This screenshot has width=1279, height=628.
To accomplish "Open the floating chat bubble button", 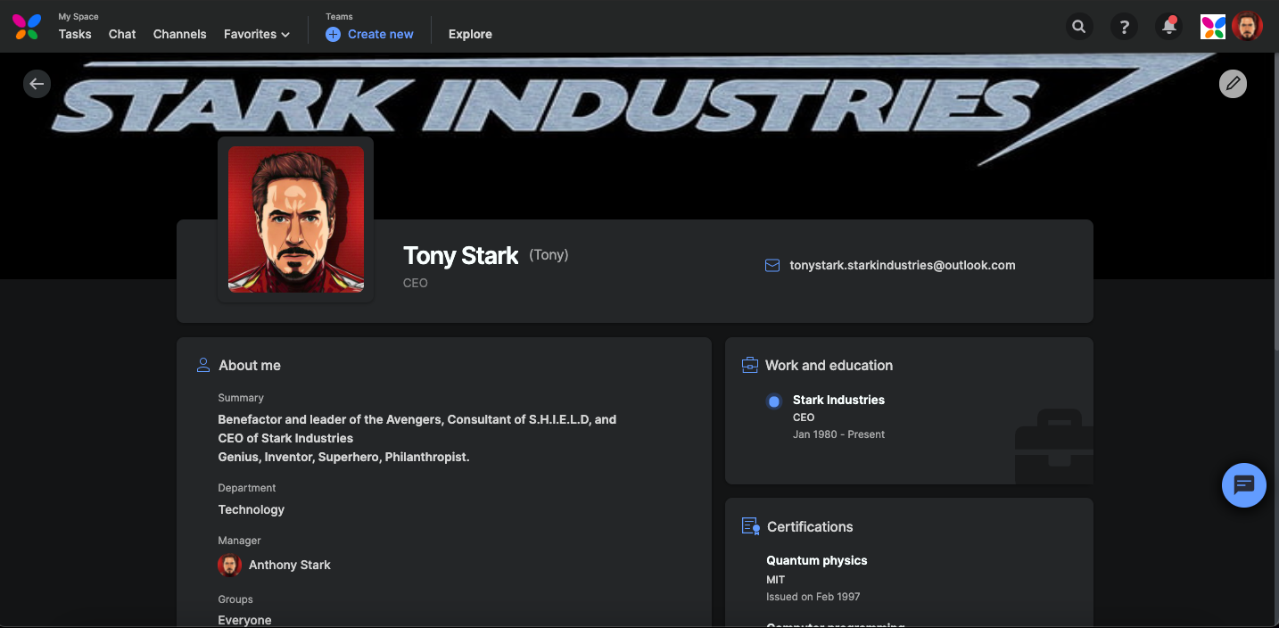I will (1244, 485).
